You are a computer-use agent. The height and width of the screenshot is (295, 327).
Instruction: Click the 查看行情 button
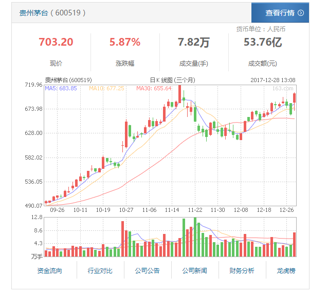pos(280,13)
